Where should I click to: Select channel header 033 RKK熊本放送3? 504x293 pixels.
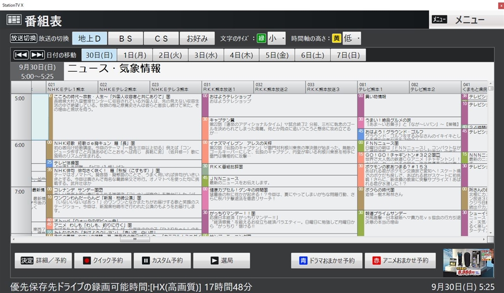[331, 87]
